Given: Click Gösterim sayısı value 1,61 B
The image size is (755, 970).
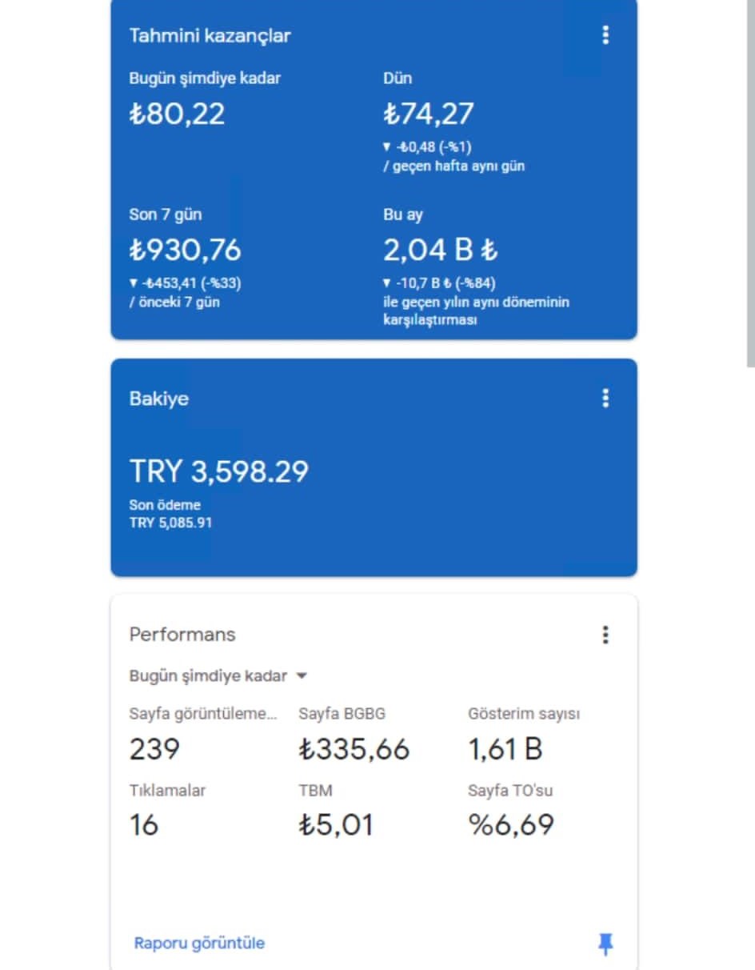Looking at the screenshot, I should coord(505,749).
